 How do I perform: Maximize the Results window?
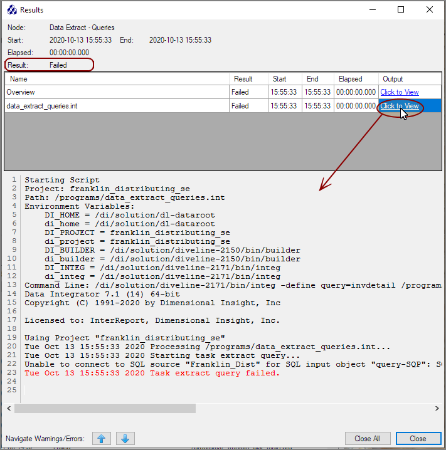[401, 10]
